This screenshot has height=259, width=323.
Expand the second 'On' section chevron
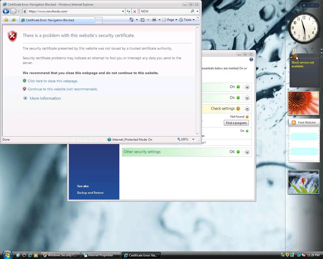247,98
